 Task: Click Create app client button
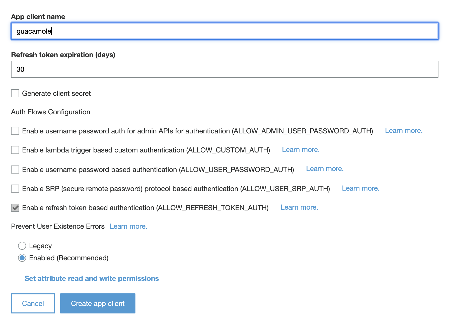(98, 303)
